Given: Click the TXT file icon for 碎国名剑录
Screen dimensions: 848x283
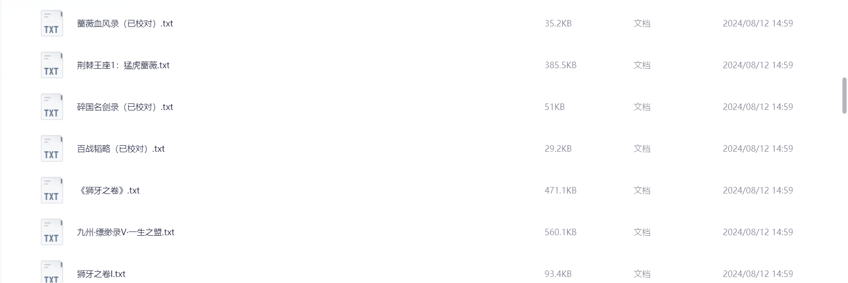Looking at the screenshot, I should 52,107.
